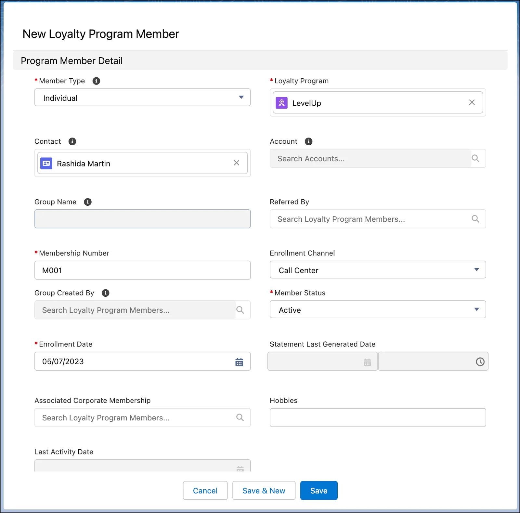Click the Associated Corporate Membership search icon
This screenshot has width=520, height=513.
[x=240, y=417]
